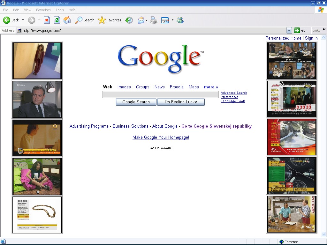This screenshot has height=245, width=327.
Task: Click the Stop loading icon
Action: pos(47,20)
